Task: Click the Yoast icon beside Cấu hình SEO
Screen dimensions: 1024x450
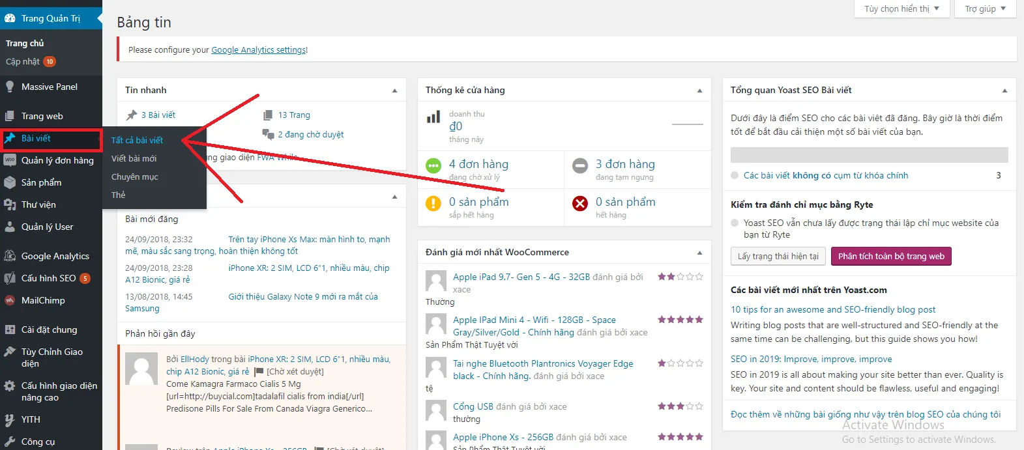Action: pyautogui.click(x=10, y=278)
